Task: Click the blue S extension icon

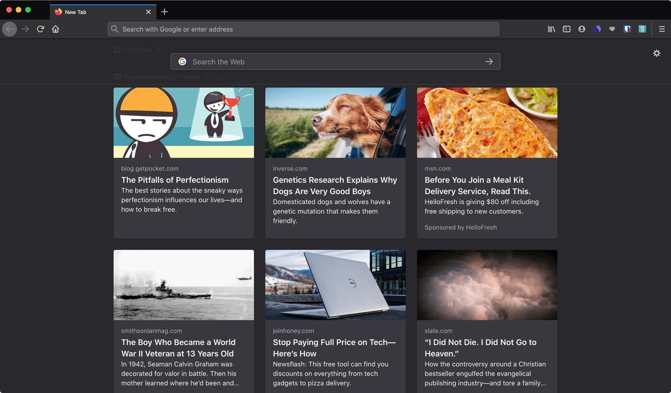Action: pyautogui.click(x=642, y=29)
